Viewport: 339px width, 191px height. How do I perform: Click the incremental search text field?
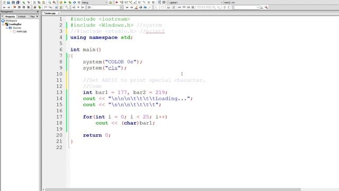click(x=106, y=7)
